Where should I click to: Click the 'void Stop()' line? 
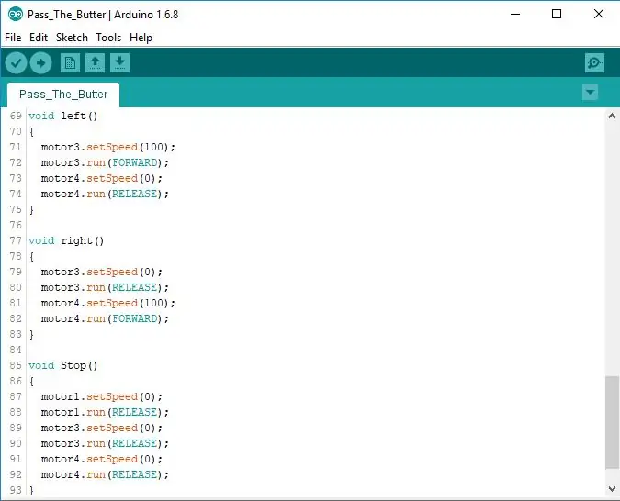click(62, 365)
